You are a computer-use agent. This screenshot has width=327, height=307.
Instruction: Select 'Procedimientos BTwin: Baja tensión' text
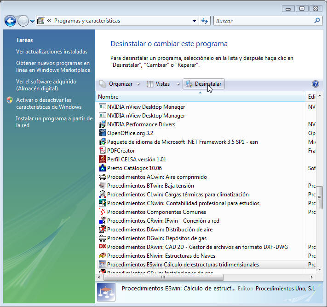coord(150,186)
